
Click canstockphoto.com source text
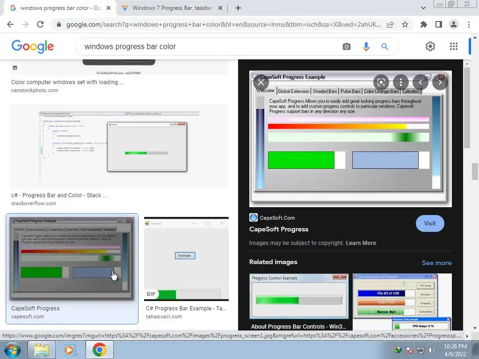[x=35, y=90]
